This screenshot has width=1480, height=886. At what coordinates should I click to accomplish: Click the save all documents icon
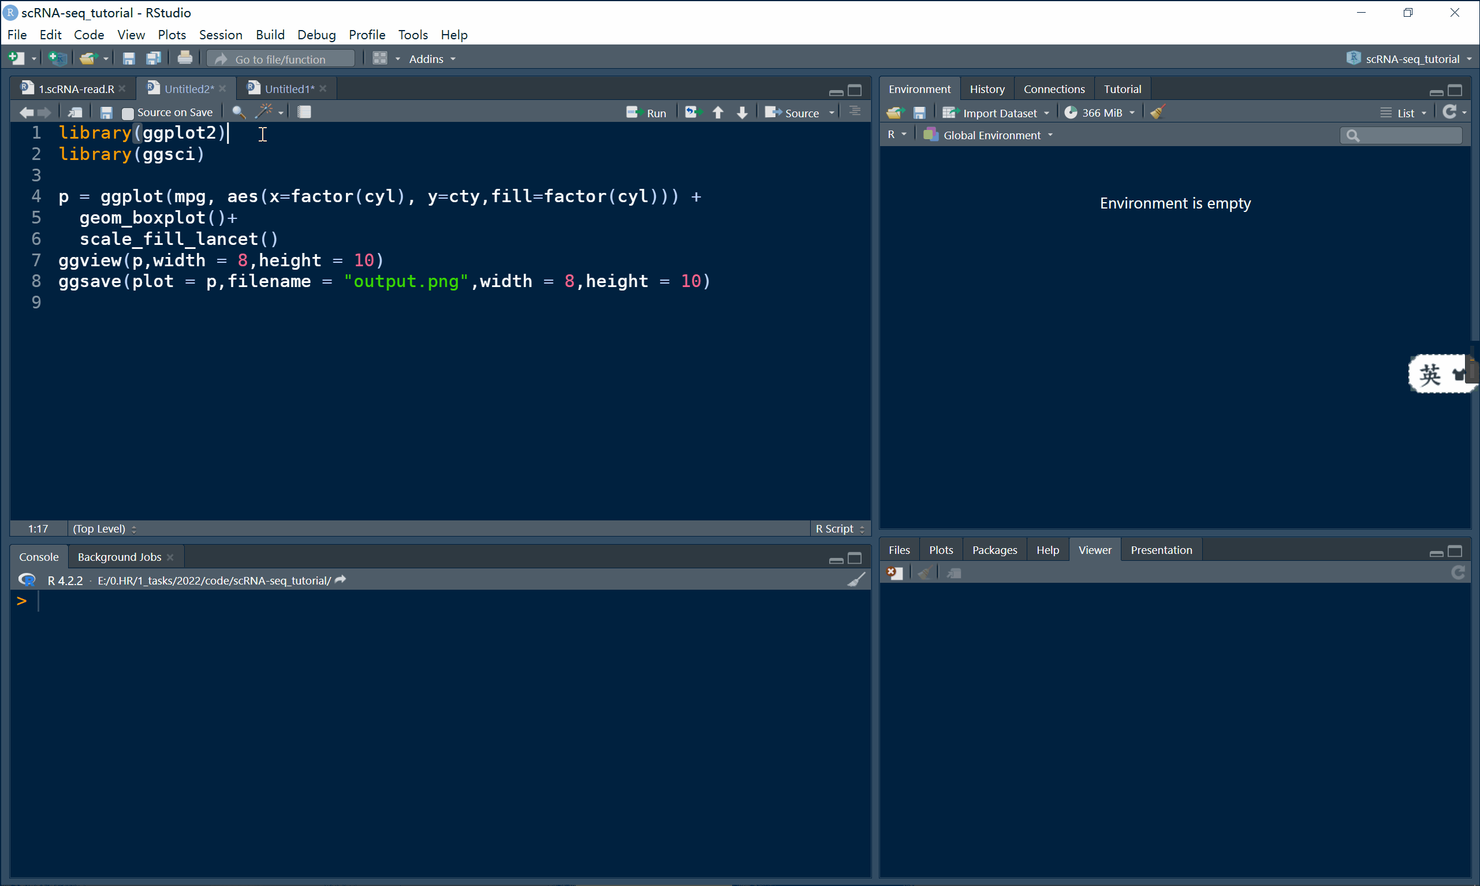[154, 58]
